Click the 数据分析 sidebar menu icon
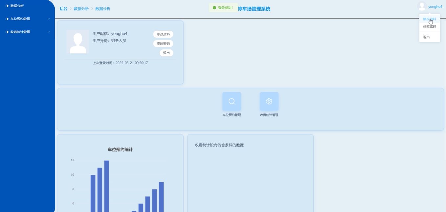The image size is (446, 212). tap(7, 6)
